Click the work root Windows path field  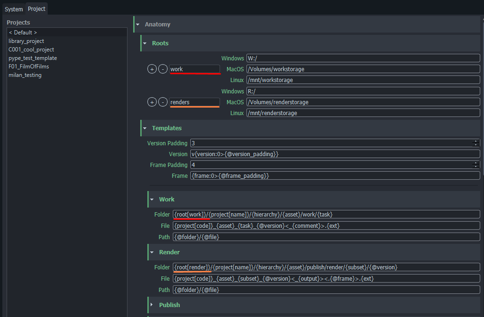[363, 58]
